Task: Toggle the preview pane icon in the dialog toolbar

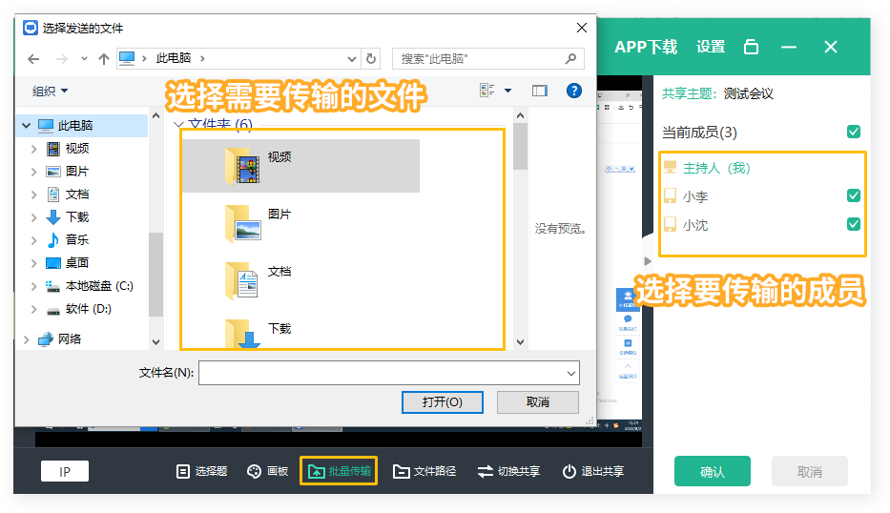Action: click(540, 91)
